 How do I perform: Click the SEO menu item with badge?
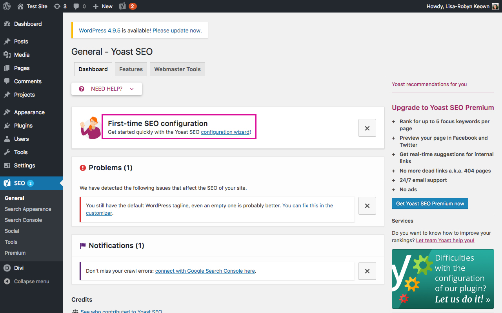point(31,183)
